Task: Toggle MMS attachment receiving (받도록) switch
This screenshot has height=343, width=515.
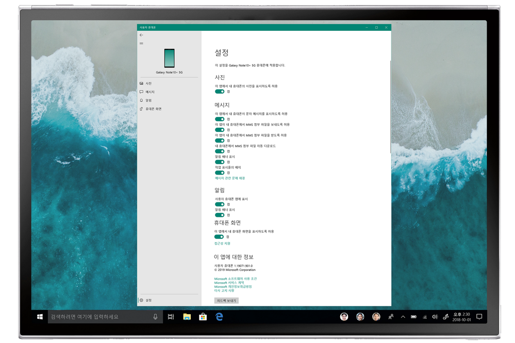Action: [x=220, y=141]
